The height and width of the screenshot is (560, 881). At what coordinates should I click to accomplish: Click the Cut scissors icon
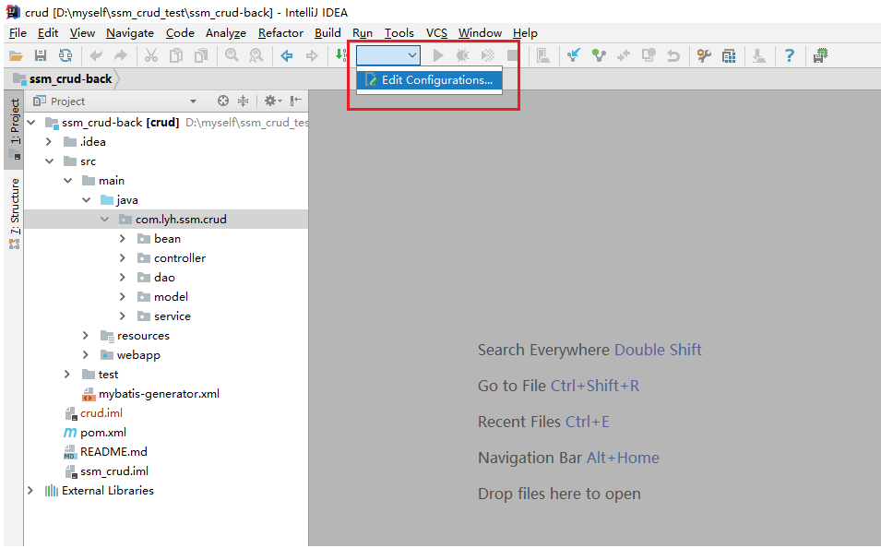[x=151, y=55]
